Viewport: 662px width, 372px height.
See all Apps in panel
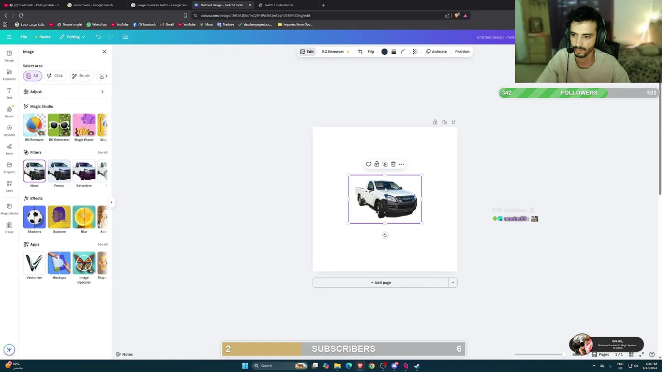pyautogui.click(x=102, y=244)
